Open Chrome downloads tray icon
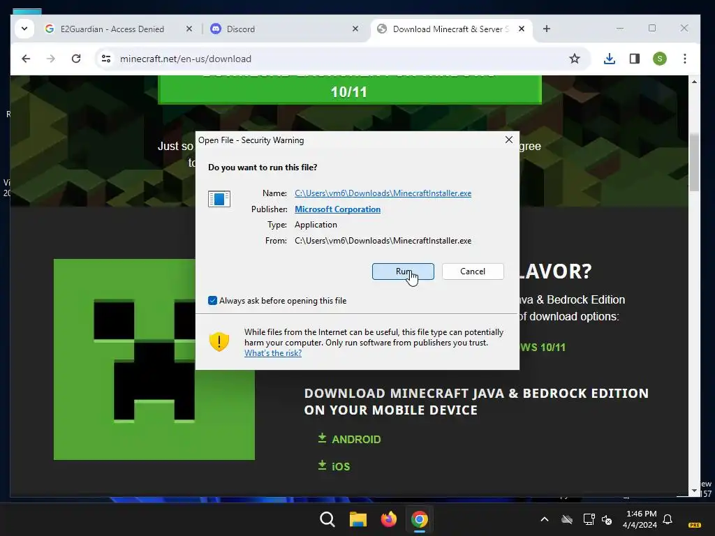The height and width of the screenshot is (536, 715). [x=609, y=59]
